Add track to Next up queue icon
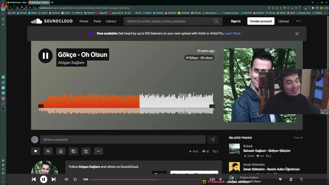Screen dimensions: 329x185 (x=86, y=151)
